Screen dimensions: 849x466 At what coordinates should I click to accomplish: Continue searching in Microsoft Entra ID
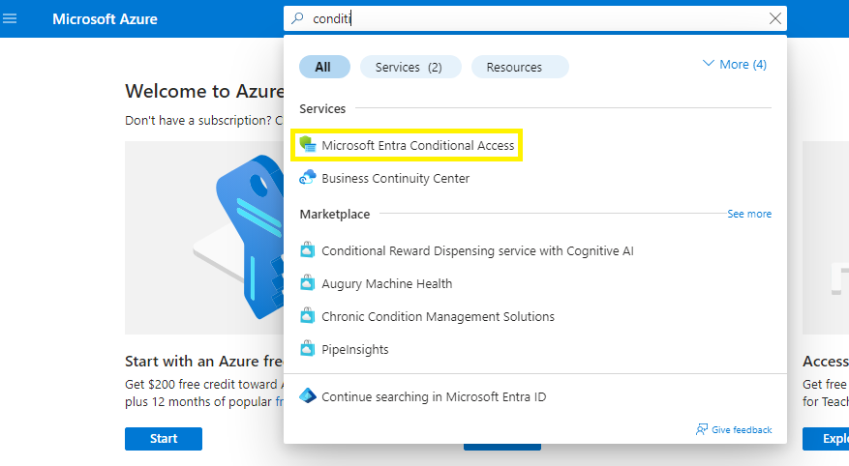pyautogui.click(x=434, y=396)
